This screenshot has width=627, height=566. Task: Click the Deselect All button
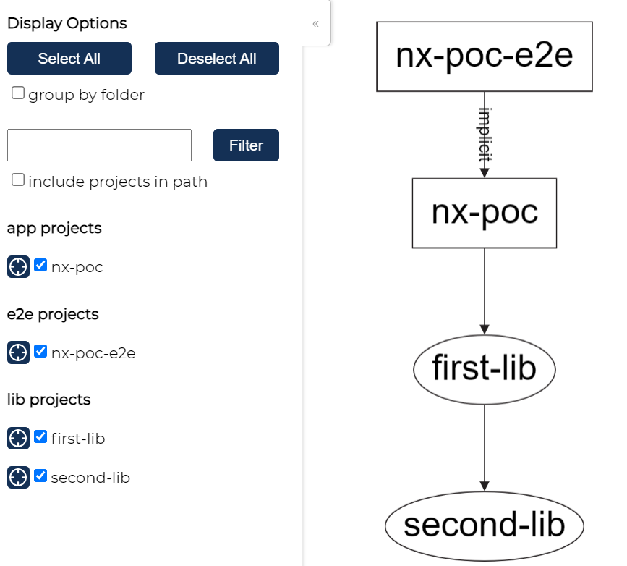point(216,59)
